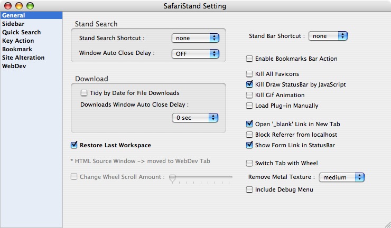Open the Remove Metal Texture dropdown
This screenshot has height=228, width=391.
[x=342, y=177]
